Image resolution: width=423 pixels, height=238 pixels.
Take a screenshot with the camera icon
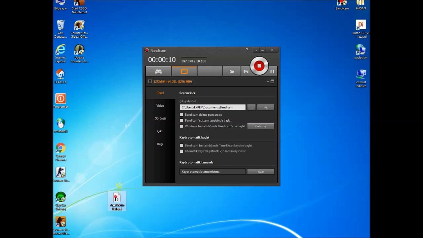[246, 71]
